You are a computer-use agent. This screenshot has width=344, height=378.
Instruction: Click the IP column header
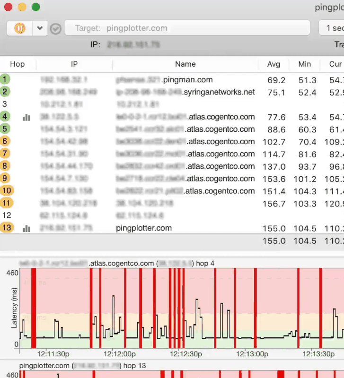tap(74, 64)
